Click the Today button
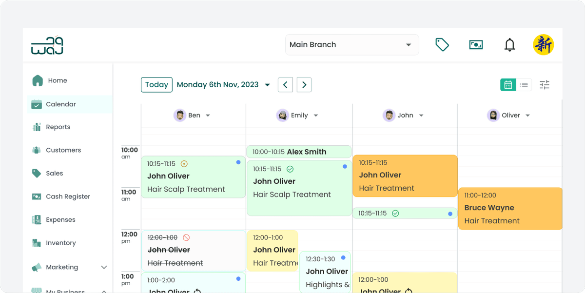Screen dimensions: 585x293 [156, 84]
